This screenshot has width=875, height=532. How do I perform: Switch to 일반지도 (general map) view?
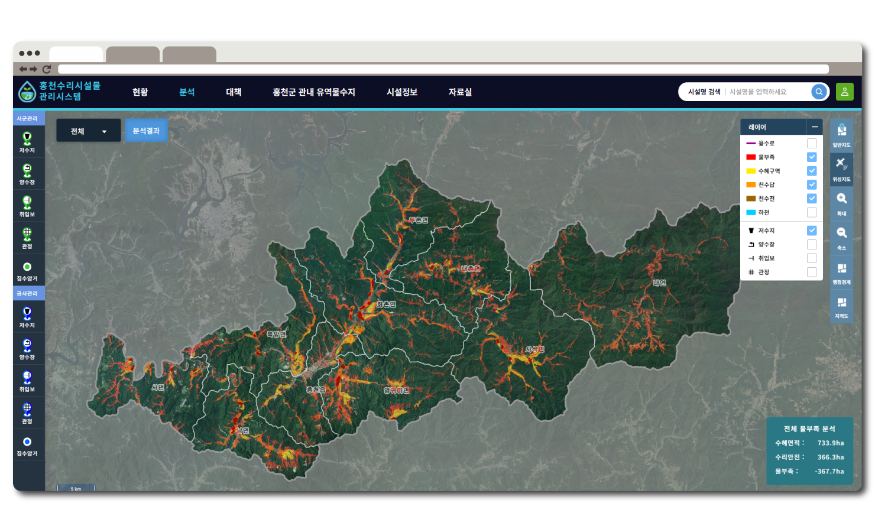[x=841, y=134]
